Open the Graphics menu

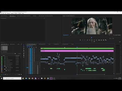pyautogui.click(x=16, y=13)
